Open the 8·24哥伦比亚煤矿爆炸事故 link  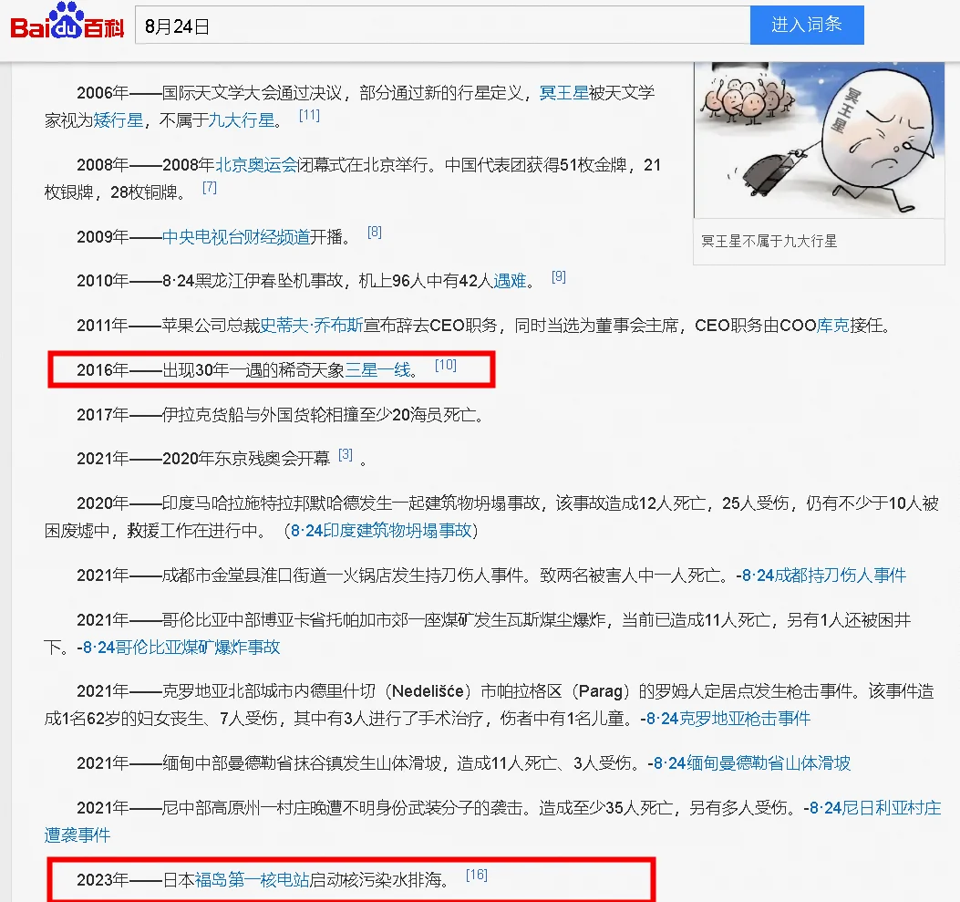point(181,648)
